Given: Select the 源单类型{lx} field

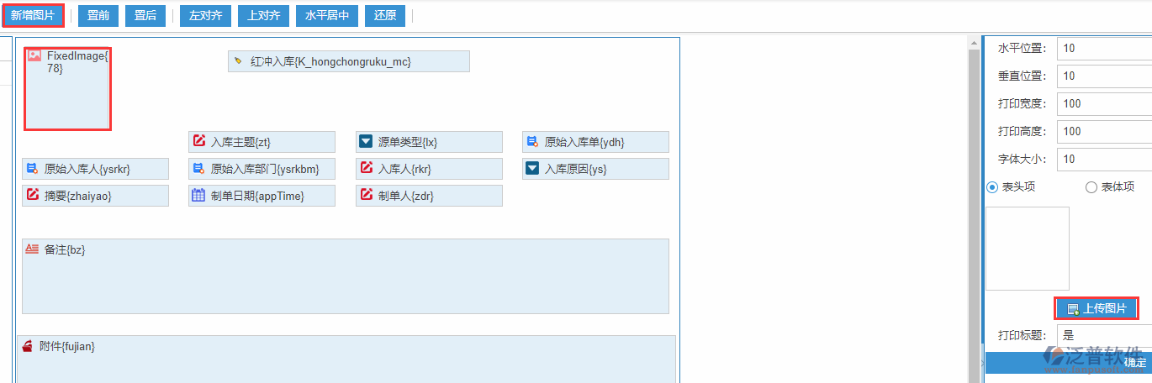Looking at the screenshot, I should 429,142.
